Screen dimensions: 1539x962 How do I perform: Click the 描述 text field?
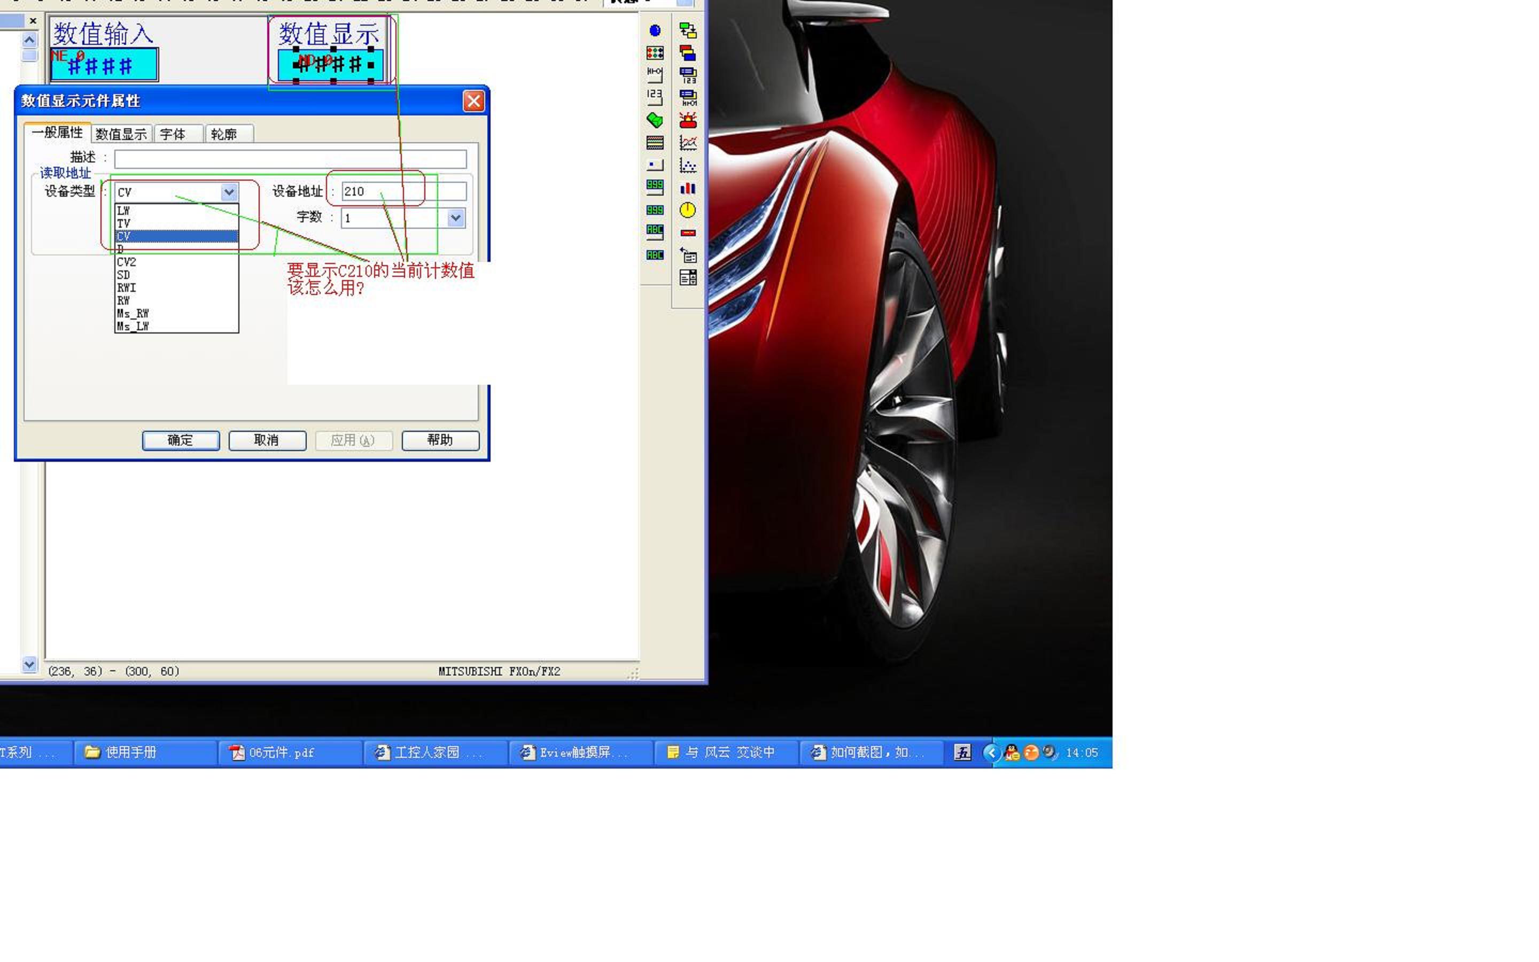pyautogui.click(x=290, y=158)
